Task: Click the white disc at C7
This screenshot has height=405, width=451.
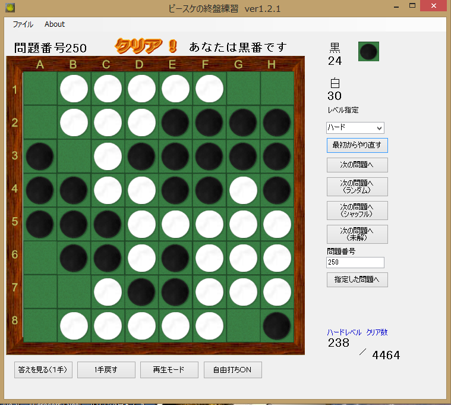Action: tap(108, 292)
